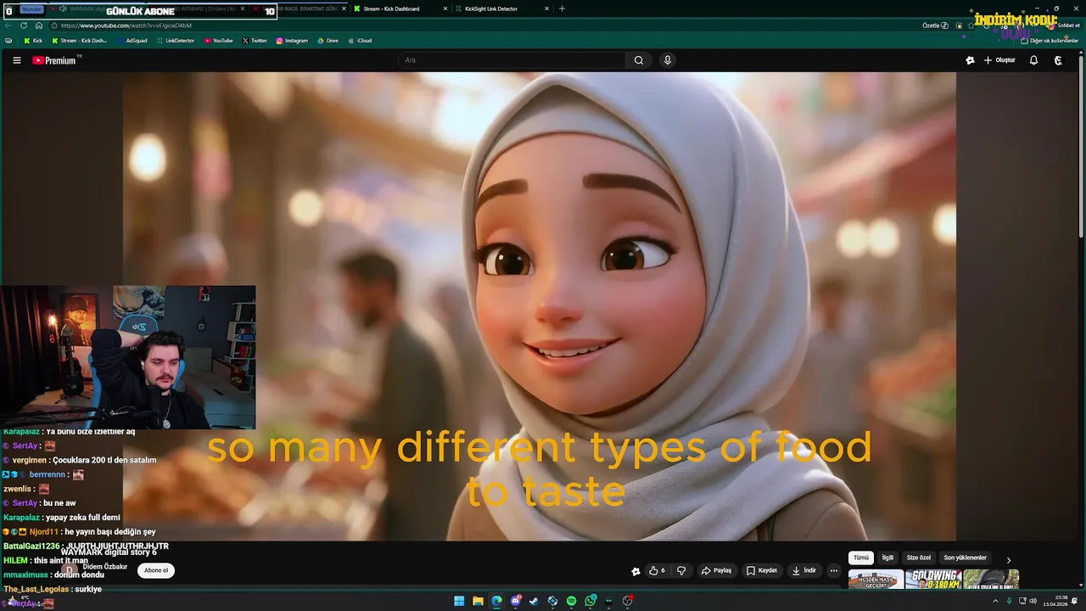
Task: Open the LinkDetector bookmark
Action: coord(176,41)
